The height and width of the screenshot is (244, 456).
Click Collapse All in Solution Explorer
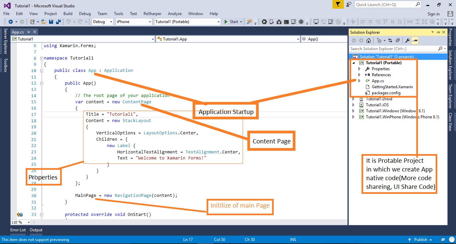(397, 40)
